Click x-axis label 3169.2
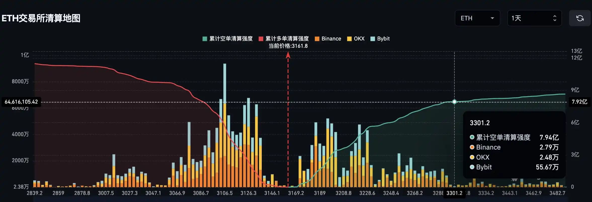The image size is (592, 202). (x=296, y=193)
